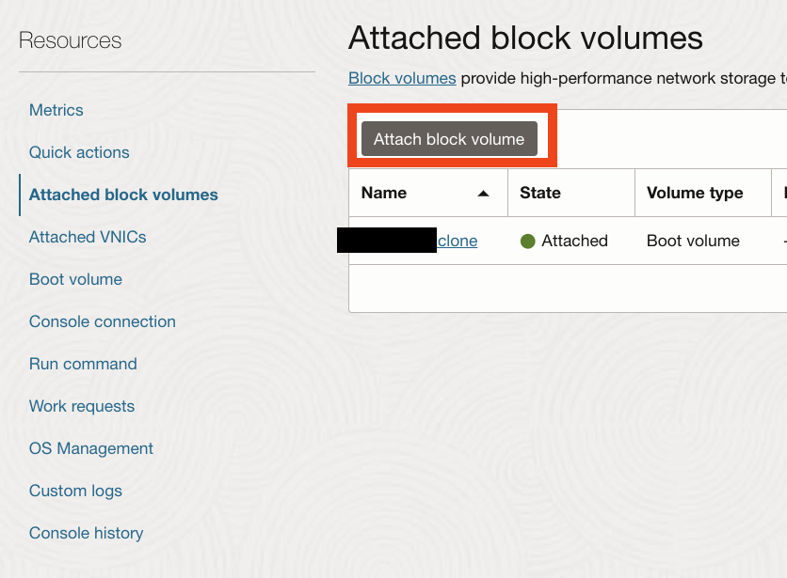
Task: Open the Block volumes documentation link
Action: click(x=402, y=78)
